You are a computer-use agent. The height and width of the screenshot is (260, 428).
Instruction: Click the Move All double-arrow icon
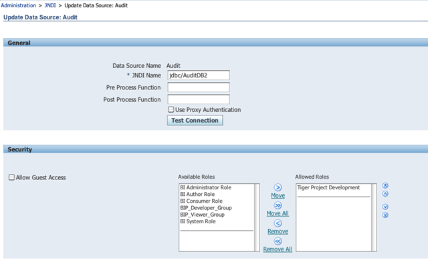278,205
